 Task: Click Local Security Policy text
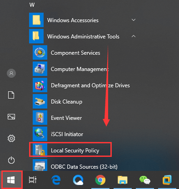[x=75, y=151]
